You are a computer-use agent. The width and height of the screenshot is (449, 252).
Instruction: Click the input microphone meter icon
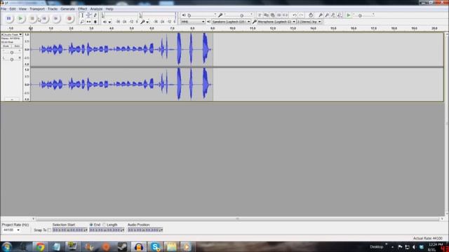click(142, 22)
